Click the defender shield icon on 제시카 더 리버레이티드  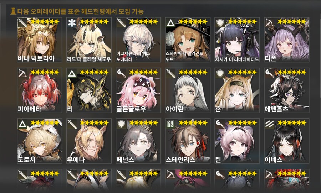[220, 23]
